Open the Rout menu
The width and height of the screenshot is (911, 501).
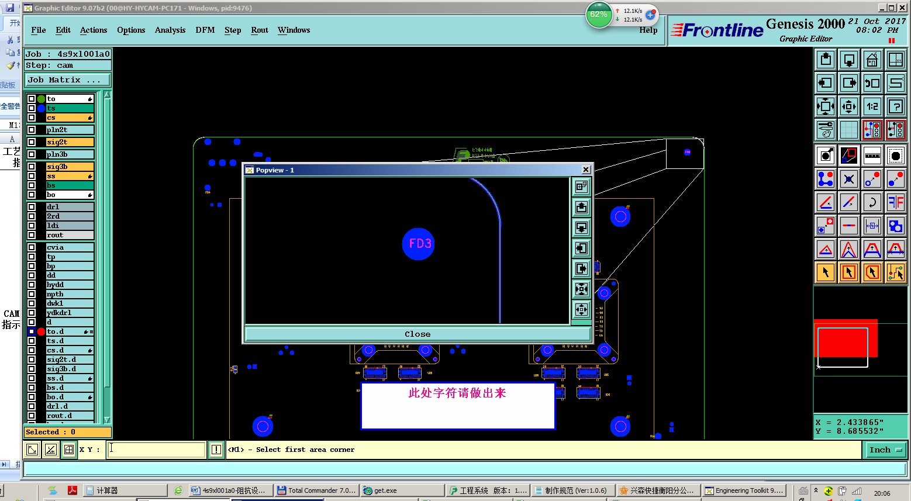tap(260, 30)
